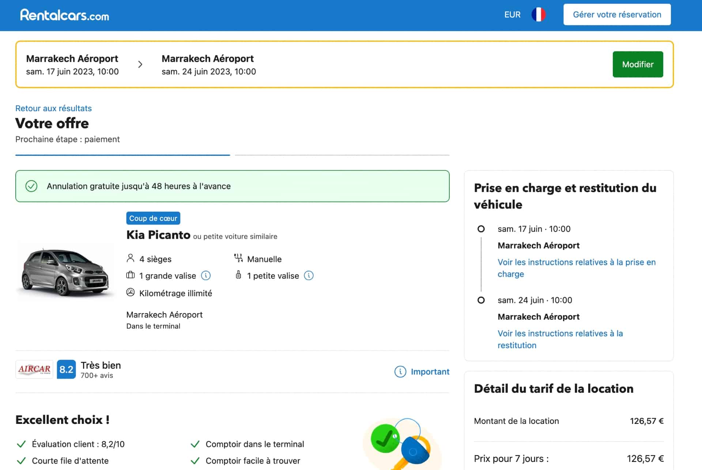Open info icon beside 1 petite valise

click(309, 275)
